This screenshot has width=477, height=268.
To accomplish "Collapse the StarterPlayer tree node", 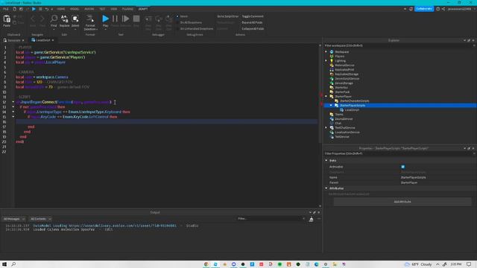I will pos(326,96).
